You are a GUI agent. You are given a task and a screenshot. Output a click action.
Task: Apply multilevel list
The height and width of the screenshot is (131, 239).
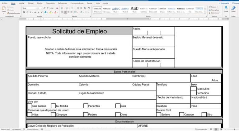72,8
